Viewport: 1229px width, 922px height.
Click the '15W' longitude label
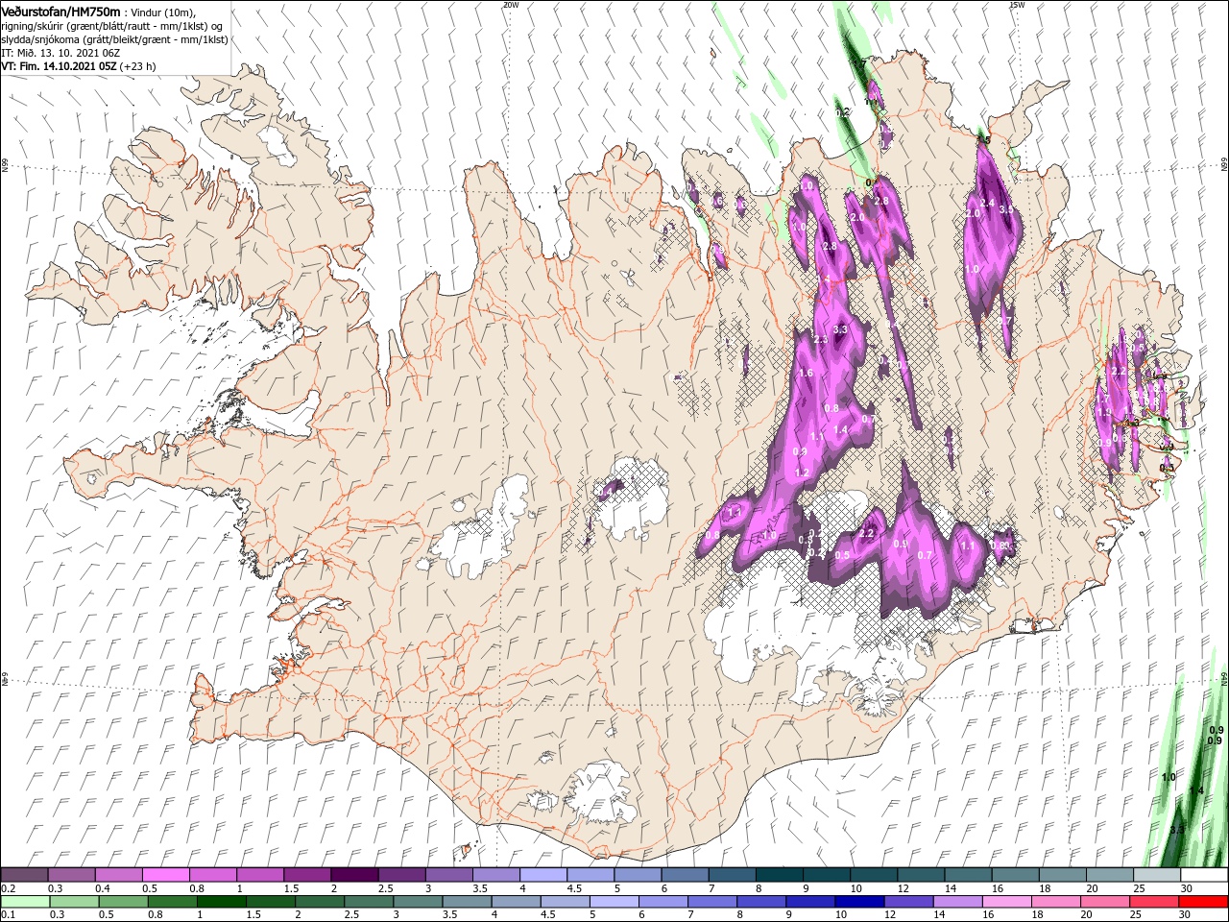pos(1017,5)
